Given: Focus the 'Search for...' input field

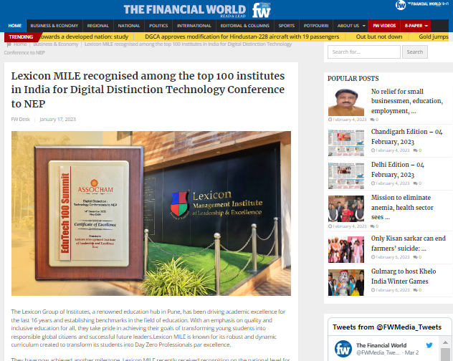Looking at the screenshot, I should coord(363,52).
